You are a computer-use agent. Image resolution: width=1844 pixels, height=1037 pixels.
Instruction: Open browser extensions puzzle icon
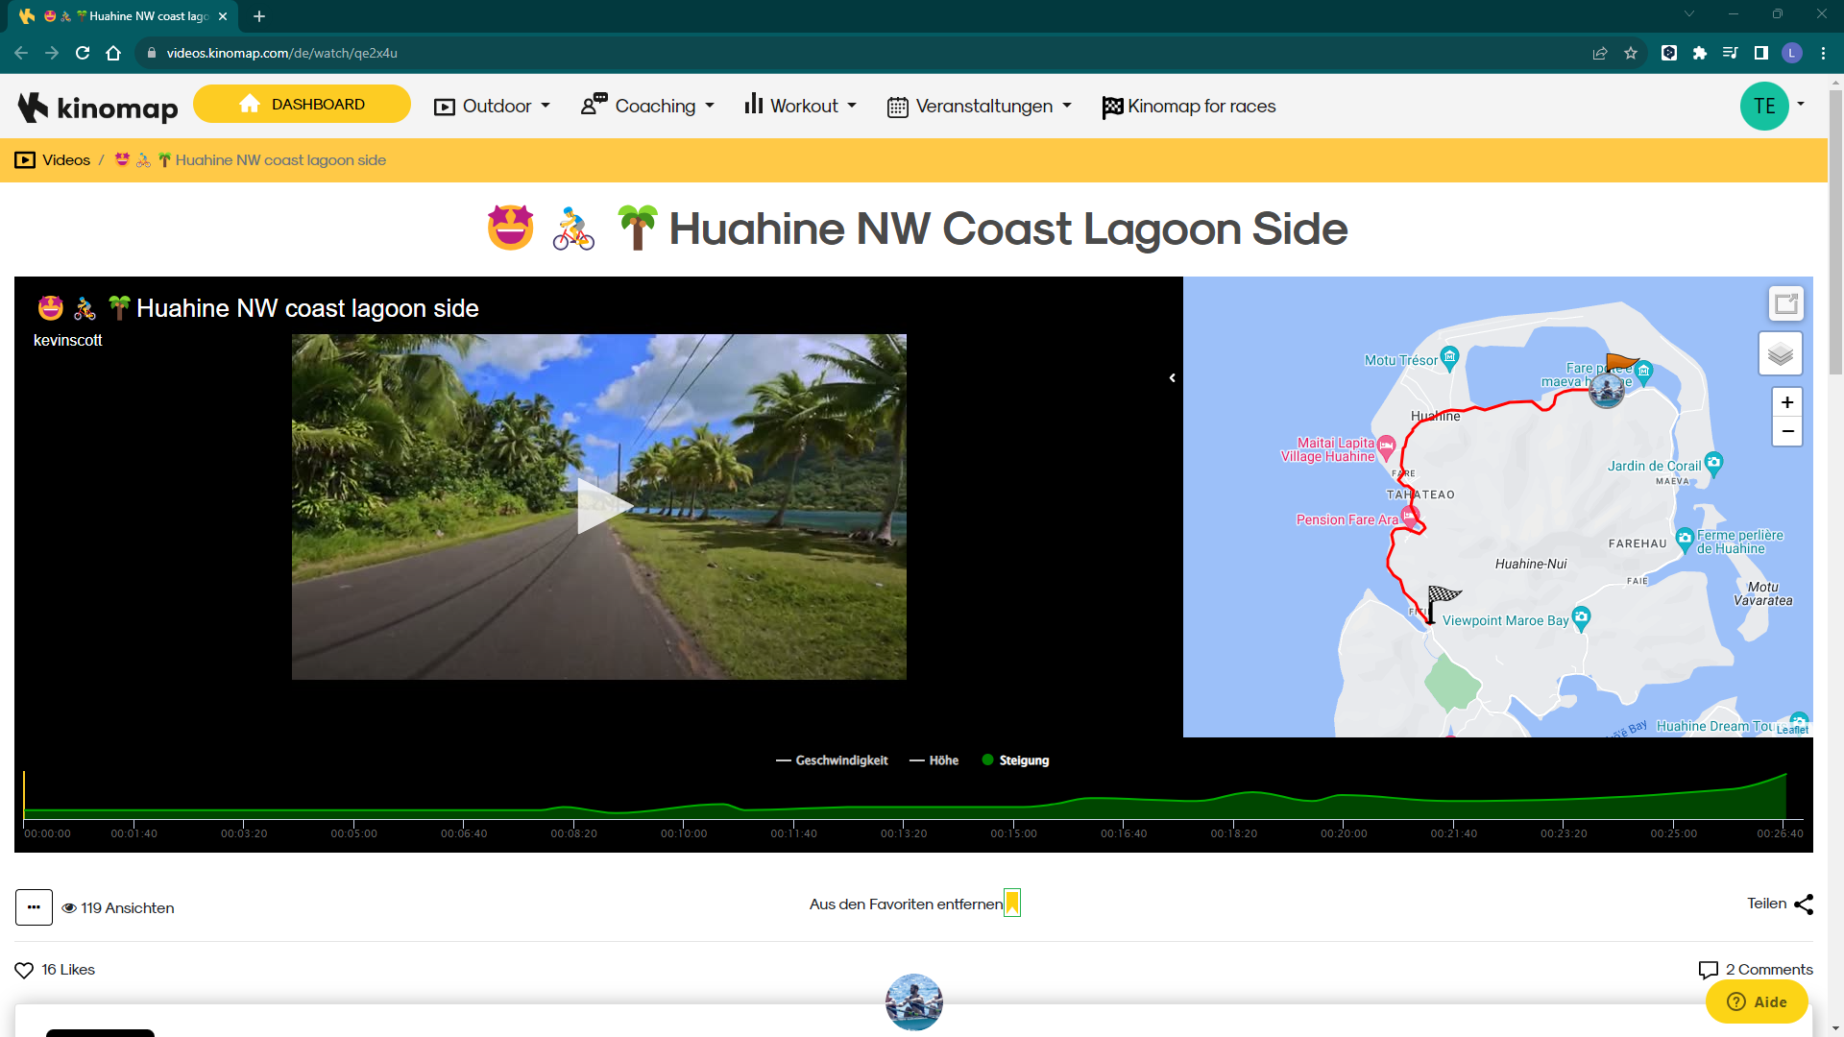tap(1700, 53)
